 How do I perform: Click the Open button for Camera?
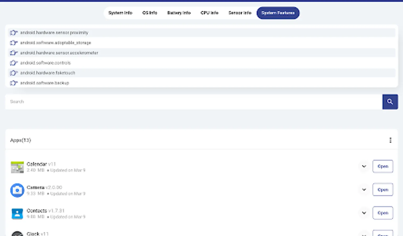click(383, 189)
